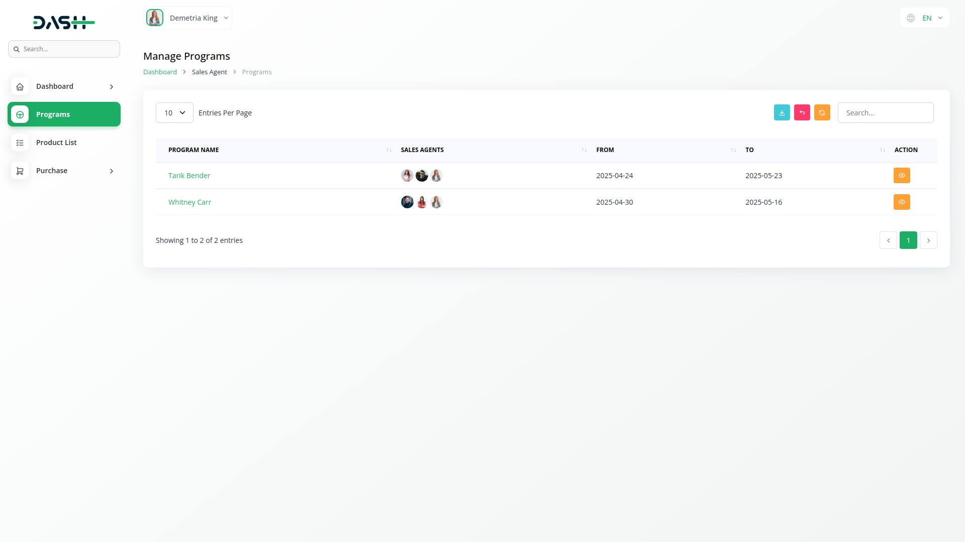This screenshot has height=542, width=965.
Task: Open the Tarik Bender program link
Action: [189, 176]
